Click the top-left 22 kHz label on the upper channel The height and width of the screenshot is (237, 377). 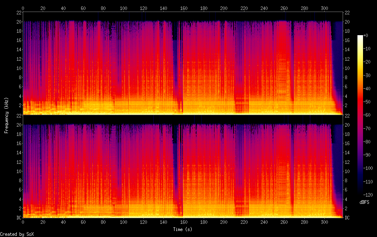(x=18, y=12)
